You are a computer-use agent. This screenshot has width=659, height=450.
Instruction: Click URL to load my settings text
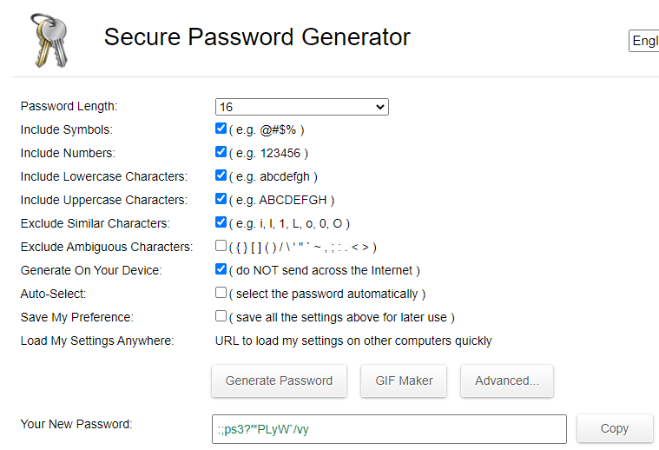point(353,341)
